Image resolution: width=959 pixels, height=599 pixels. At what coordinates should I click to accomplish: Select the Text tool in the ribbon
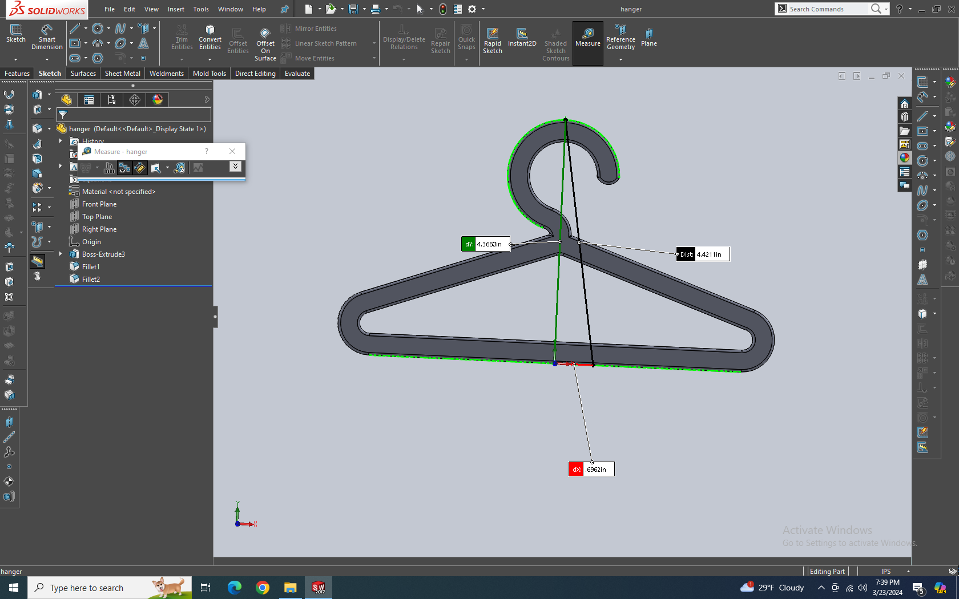tap(144, 43)
